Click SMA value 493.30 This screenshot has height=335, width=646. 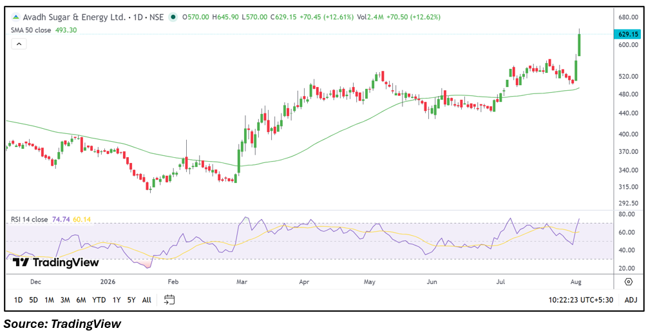click(x=66, y=30)
